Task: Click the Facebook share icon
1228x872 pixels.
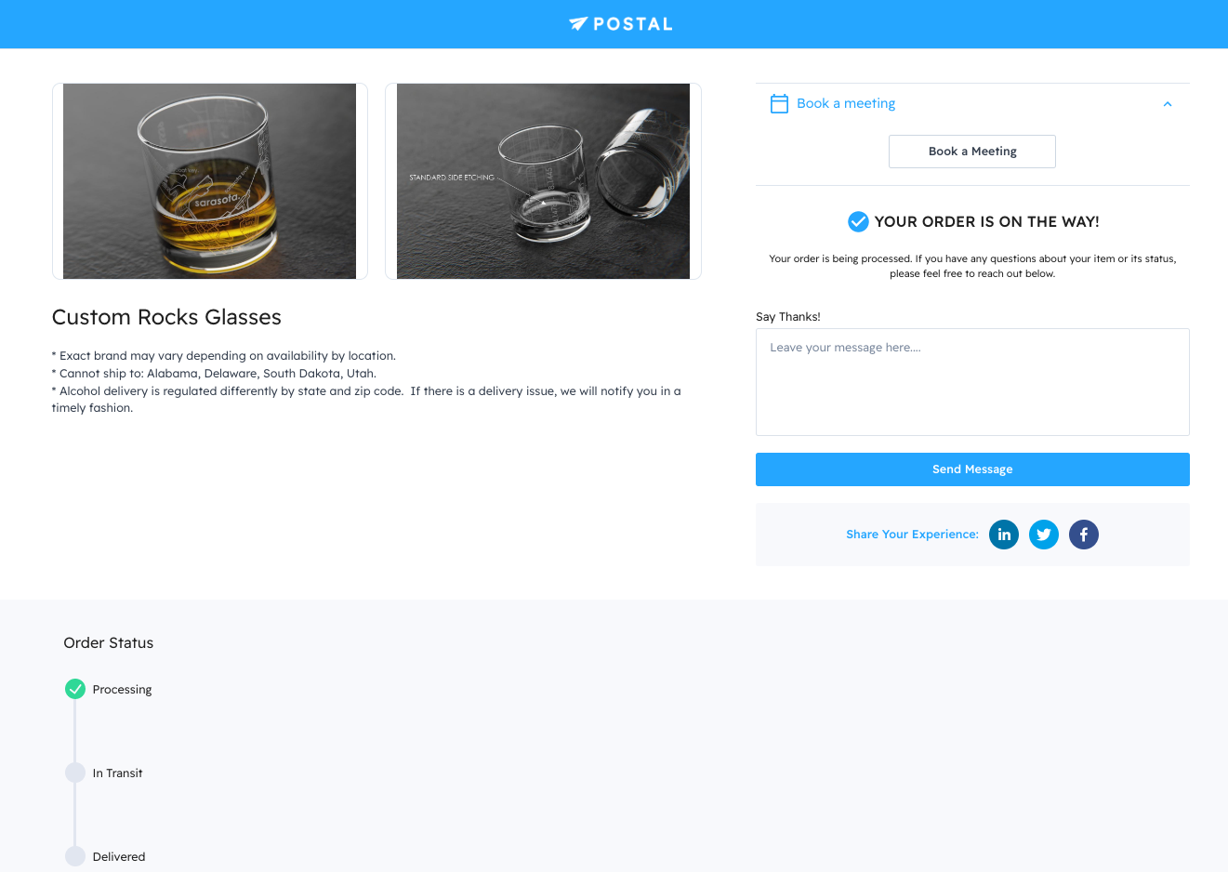Action: (x=1084, y=535)
